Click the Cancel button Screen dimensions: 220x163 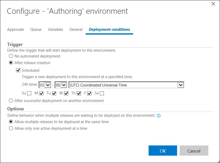[x=194, y=151]
